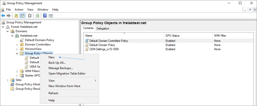
Task: Click the blue Back arrow in toolbar
Action: point(3,16)
